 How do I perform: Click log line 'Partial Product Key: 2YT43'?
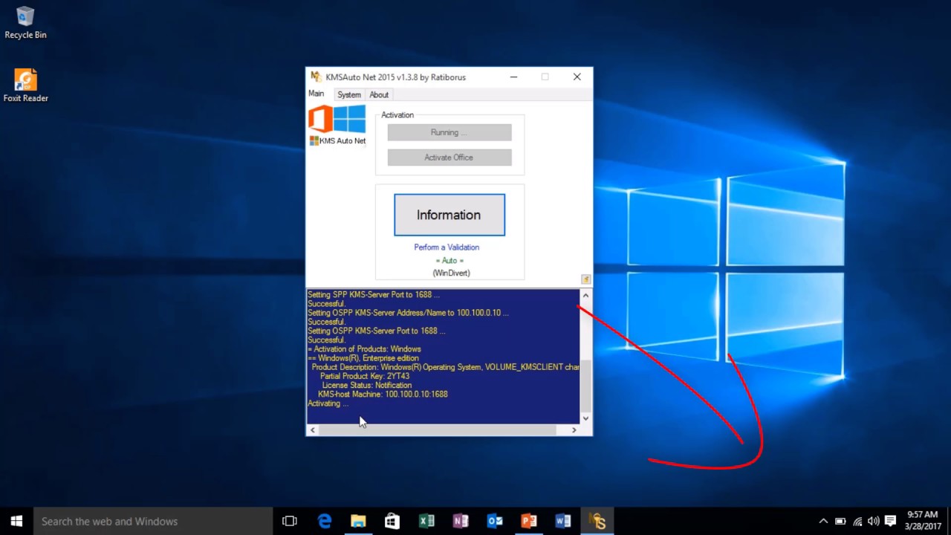(365, 376)
